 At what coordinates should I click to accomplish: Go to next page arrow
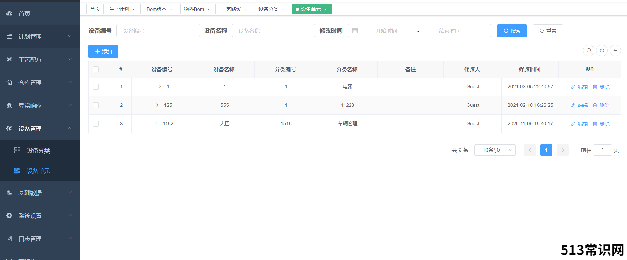click(563, 150)
